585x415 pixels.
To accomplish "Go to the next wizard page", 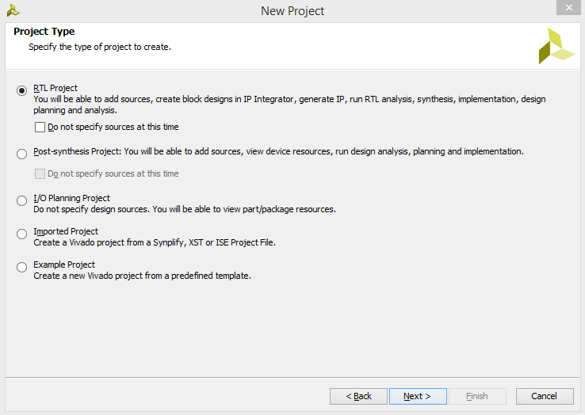I will point(418,396).
